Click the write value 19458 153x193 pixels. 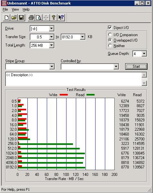tap(124, 116)
